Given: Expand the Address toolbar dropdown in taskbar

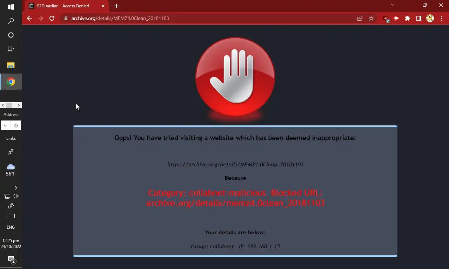Looking at the screenshot, I should (x=6, y=125).
